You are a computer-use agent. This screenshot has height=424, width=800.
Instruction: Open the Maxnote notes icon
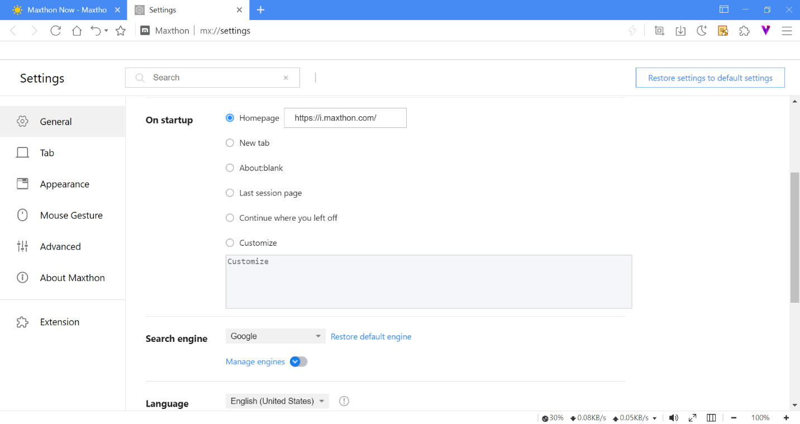click(723, 31)
